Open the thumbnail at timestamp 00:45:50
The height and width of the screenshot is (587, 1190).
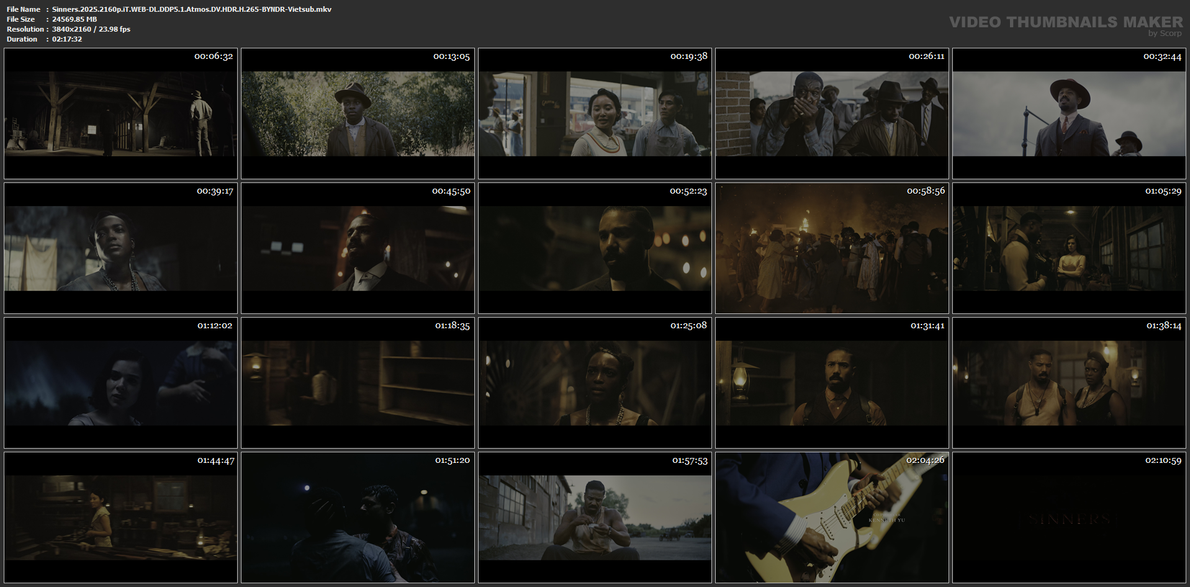[358, 248]
